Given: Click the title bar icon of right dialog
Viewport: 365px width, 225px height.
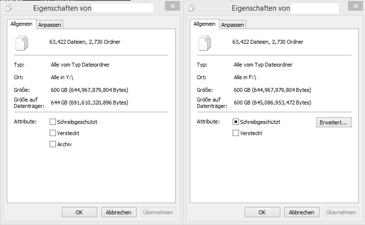Looking at the screenshot, I should (192, 8).
